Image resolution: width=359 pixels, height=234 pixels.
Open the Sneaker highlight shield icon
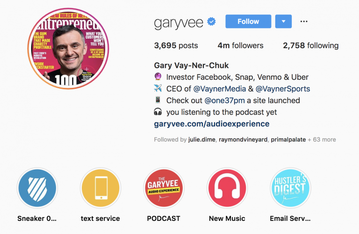pos(37,188)
